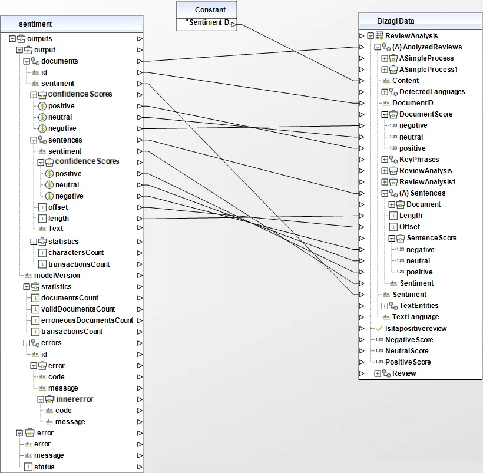Expand the Review collection in Bizagi Data
The height and width of the screenshot is (473, 483).
(x=378, y=373)
